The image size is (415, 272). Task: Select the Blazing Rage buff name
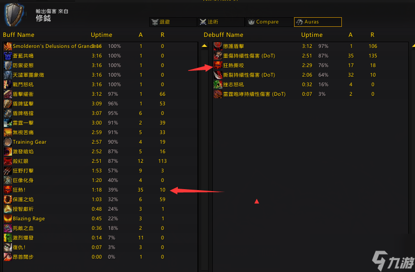29,219
